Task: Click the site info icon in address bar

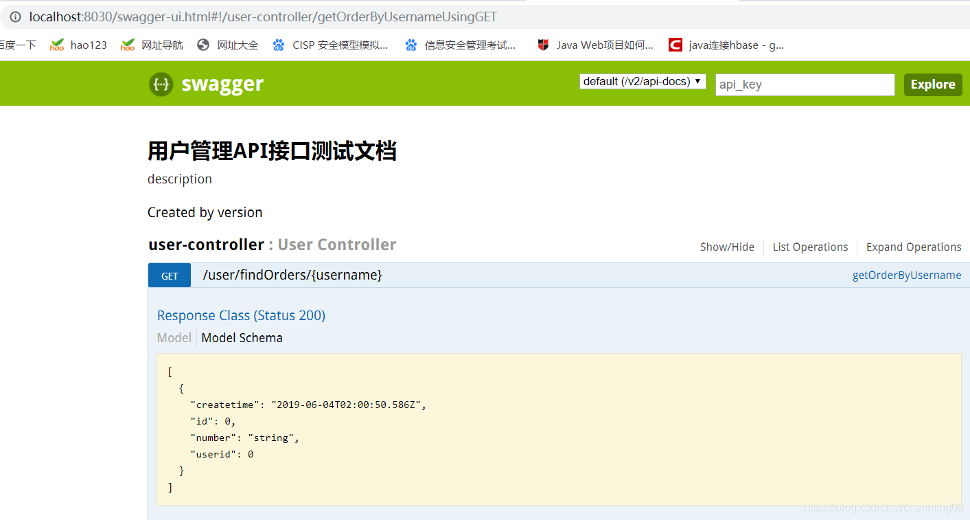Action: pos(15,16)
